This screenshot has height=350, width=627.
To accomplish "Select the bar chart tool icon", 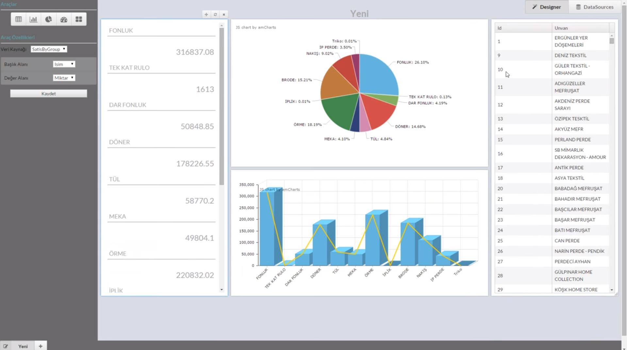I will click(33, 19).
